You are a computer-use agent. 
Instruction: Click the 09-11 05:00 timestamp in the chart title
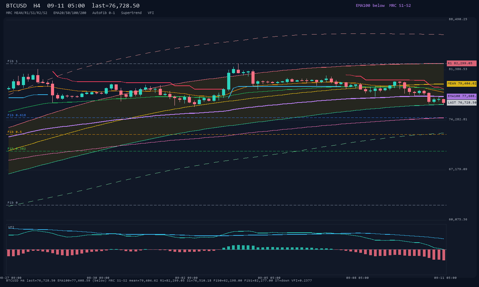click(x=66, y=6)
